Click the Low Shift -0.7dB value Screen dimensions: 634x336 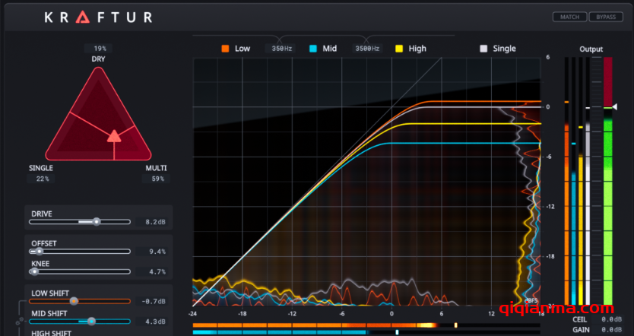pyautogui.click(x=154, y=301)
